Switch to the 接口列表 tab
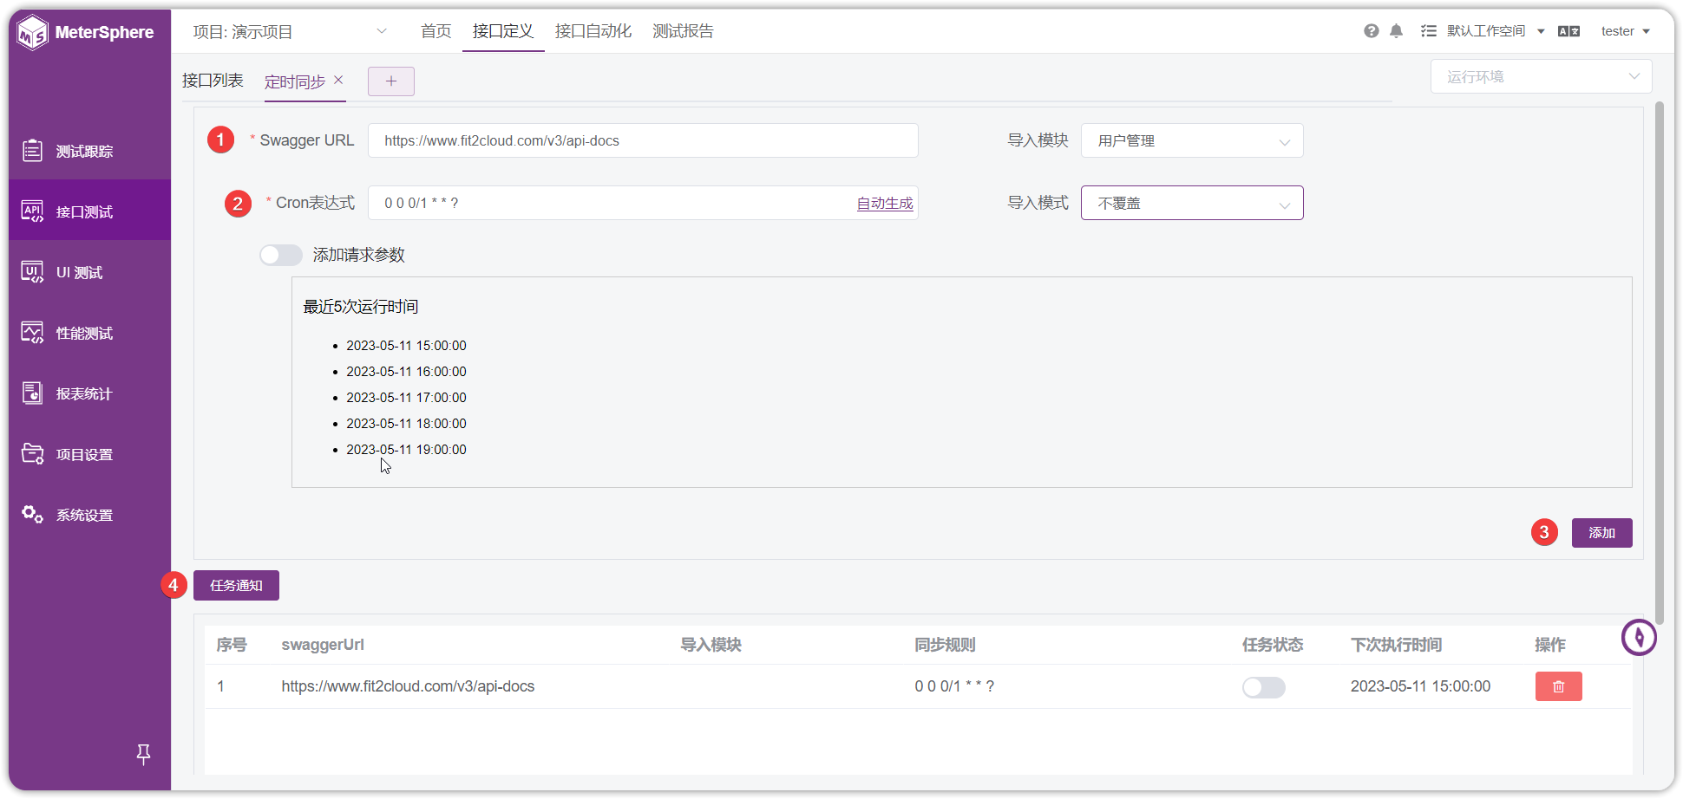1683x799 pixels. (x=213, y=81)
